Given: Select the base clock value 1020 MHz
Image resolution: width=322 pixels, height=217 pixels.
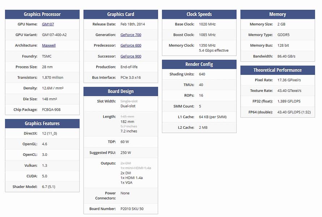Looking at the screenshot, I should (207, 24).
